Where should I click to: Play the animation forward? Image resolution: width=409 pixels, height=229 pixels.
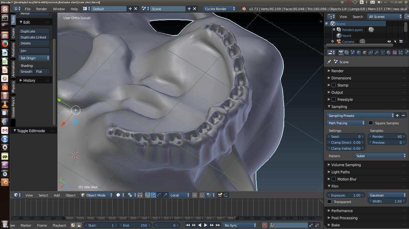pos(206,225)
